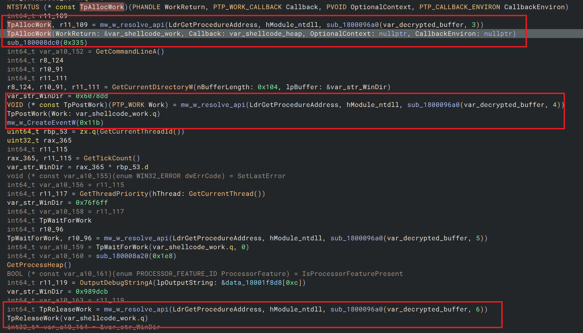
Task: Click nBufferLength value 0x104
Action: pyautogui.click(x=268, y=87)
